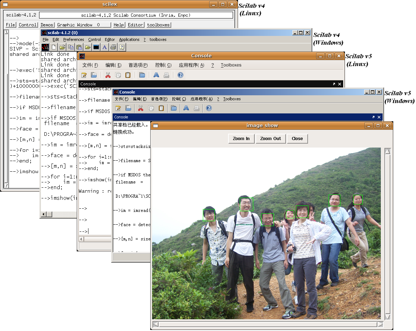Click the paste clipboard icon in the Windows Console toolbar
The image size is (416, 331).
pos(161,108)
